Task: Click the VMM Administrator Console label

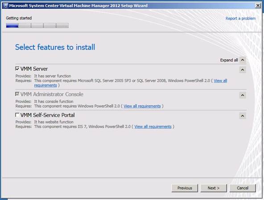Action: pyautogui.click(x=52, y=94)
